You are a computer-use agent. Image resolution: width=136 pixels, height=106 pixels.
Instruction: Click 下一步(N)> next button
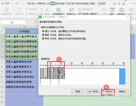(108, 92)
